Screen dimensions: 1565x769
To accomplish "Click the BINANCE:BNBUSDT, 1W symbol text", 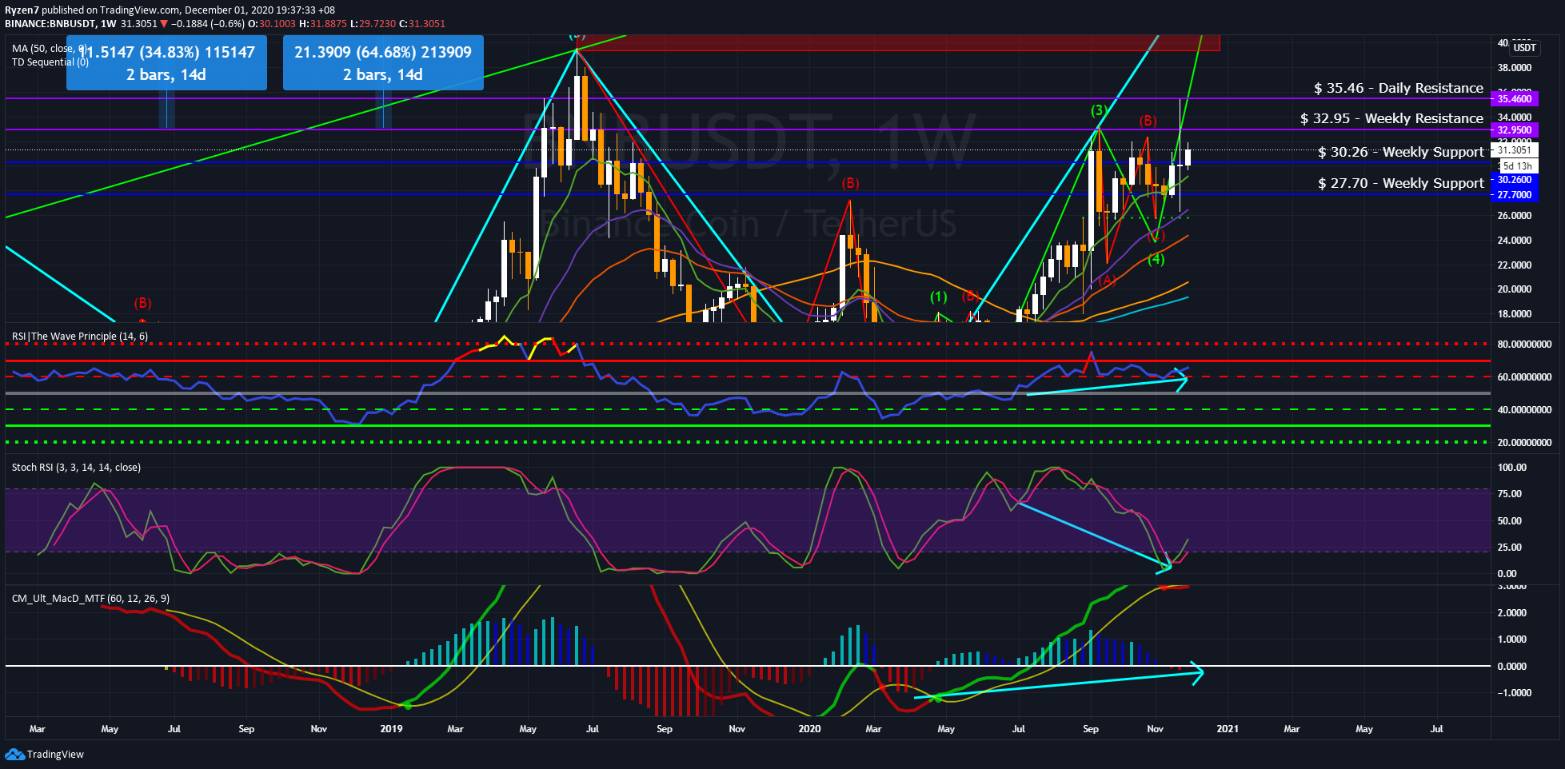I will 61,24.
